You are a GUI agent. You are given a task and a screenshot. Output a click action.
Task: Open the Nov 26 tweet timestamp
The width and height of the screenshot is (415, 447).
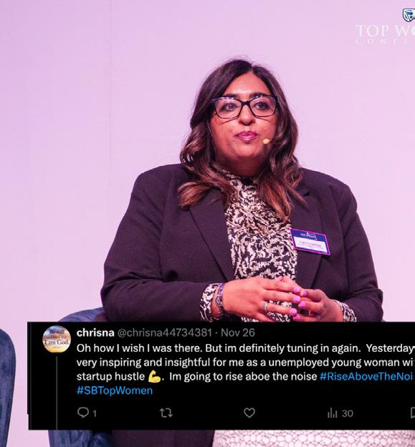pos(238,333)
